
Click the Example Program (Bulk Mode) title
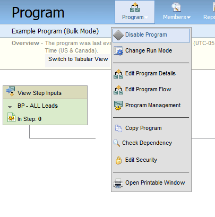55,31
